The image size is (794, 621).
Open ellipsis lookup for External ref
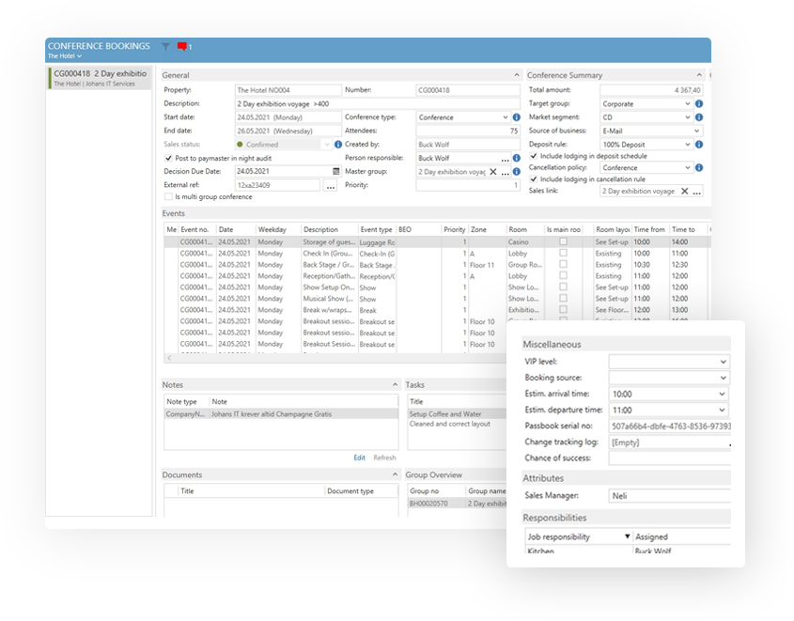coord(330,186)
